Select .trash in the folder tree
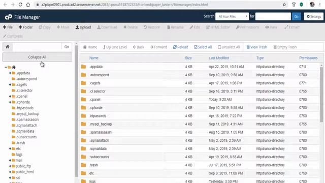Image resolution: width=325 pixels, height=183 pixels. coord(20,143)
